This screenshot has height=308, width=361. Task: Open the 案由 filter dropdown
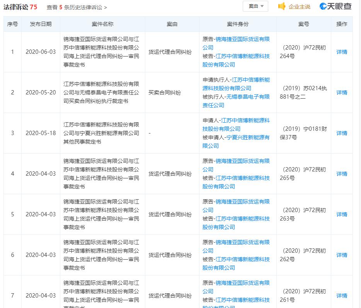coord(255,6)
